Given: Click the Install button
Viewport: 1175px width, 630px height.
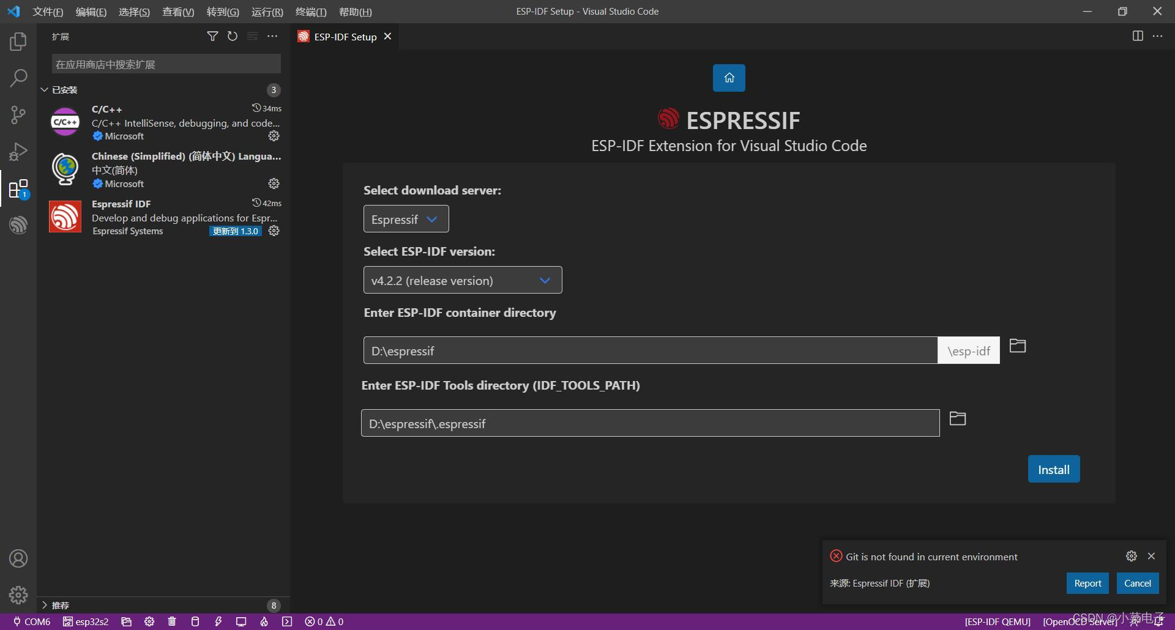Looking at the screenshot, I should point(1054,469).
